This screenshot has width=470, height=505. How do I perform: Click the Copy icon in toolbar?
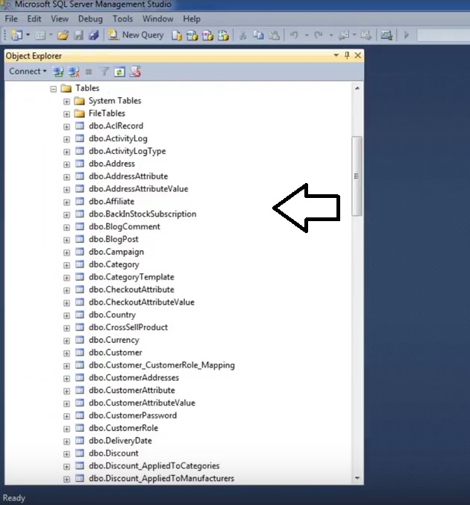coord(258,35)
